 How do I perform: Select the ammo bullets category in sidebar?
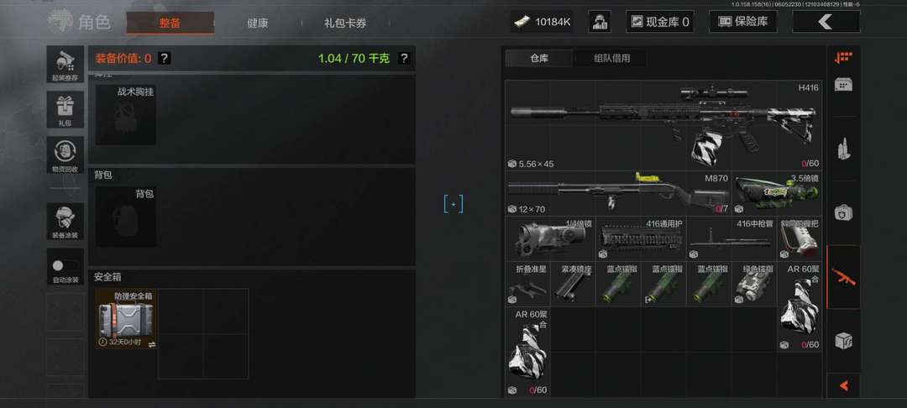[x=843, y=149]
